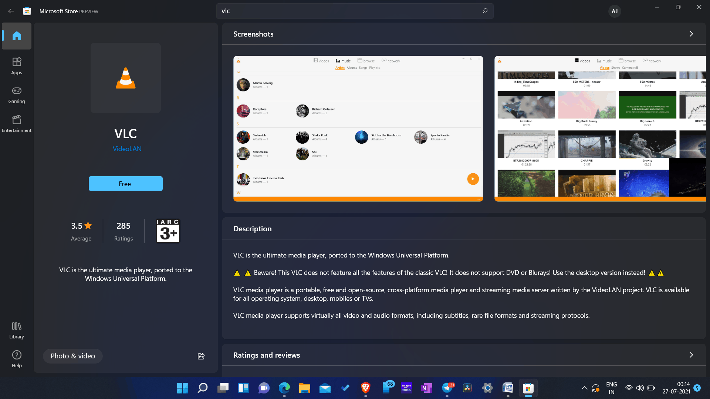Click the Photo & video category tag
This screenshot has width=710, height=399.
point(73,356)
